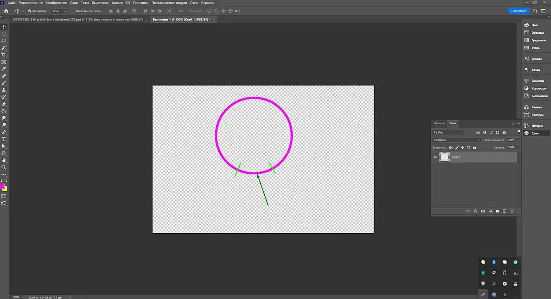
Task: Select the Zoom tool
Action: 4,167
